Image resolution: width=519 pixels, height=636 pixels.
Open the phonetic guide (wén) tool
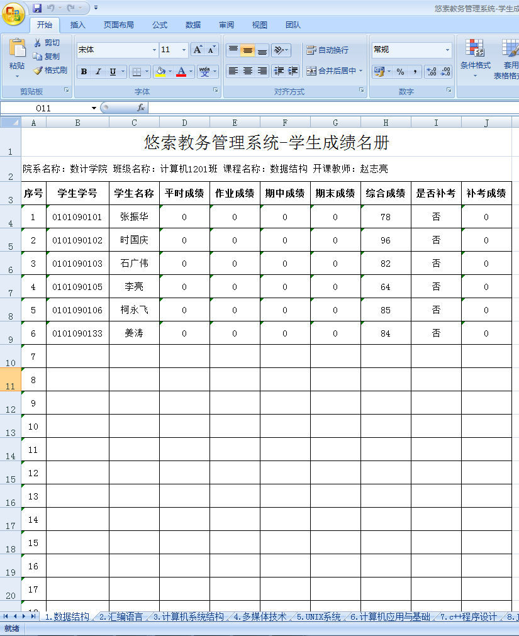click(204, 72)
